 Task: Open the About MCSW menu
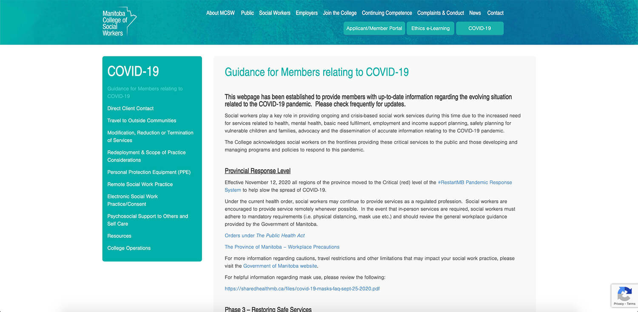pyautogui.click(x=220, y=13)
